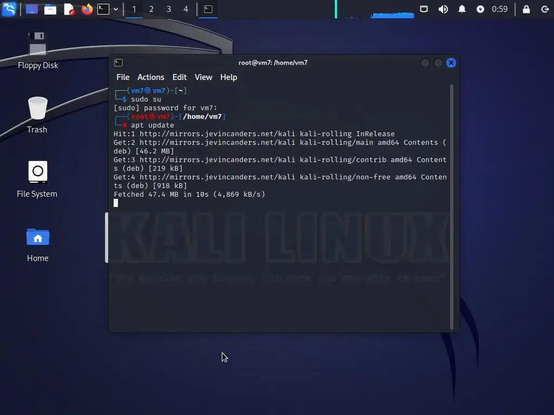This screenshot has width=554, height=415.
Task: Click the 'sudo su' command line
Action: tap(146, 99)
